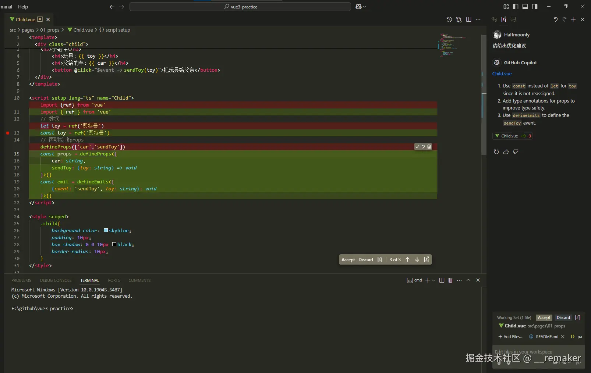591x373 pixels.
Task: Click the skyblue color swatch
Action: tap(106, 230)
